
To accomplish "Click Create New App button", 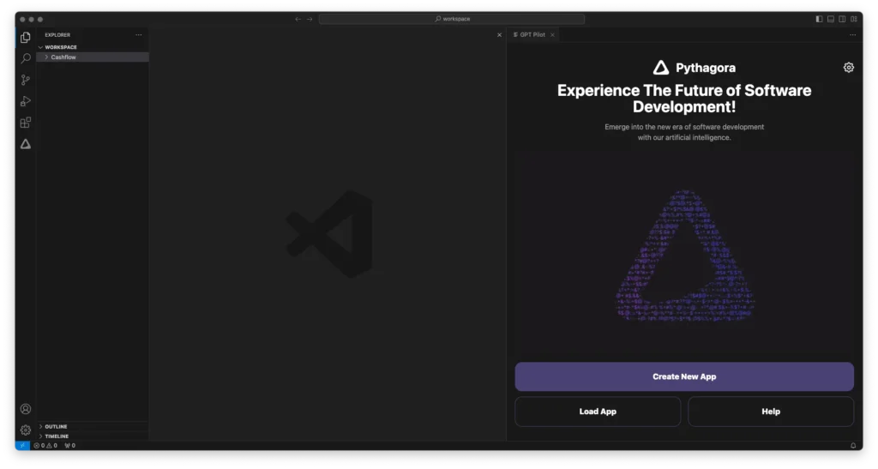I will coord(683,376).
